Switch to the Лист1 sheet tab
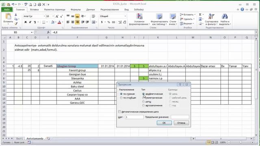The width and height of the screenshot is (260, 146). pyautogui.click(x=19, y=138)
